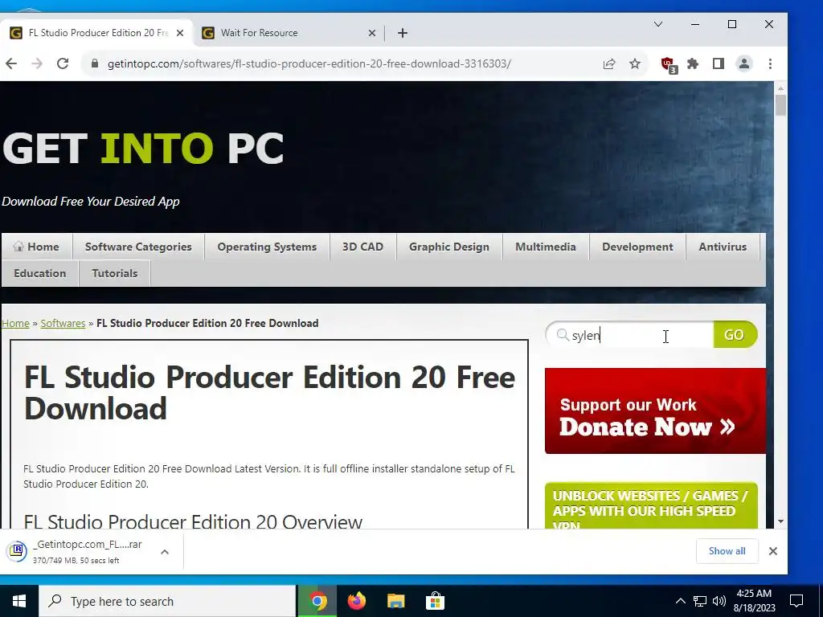Click the Softwares breadcrumb link

pyautogui.click(x=63, y=323)
